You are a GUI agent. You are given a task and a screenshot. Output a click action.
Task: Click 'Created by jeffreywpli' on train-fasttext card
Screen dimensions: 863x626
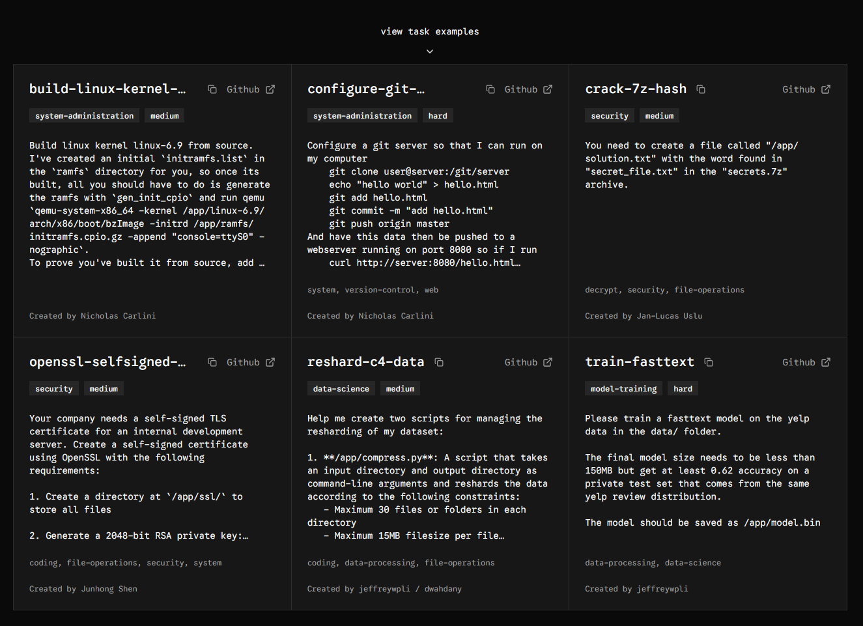[x=636, y=589]
